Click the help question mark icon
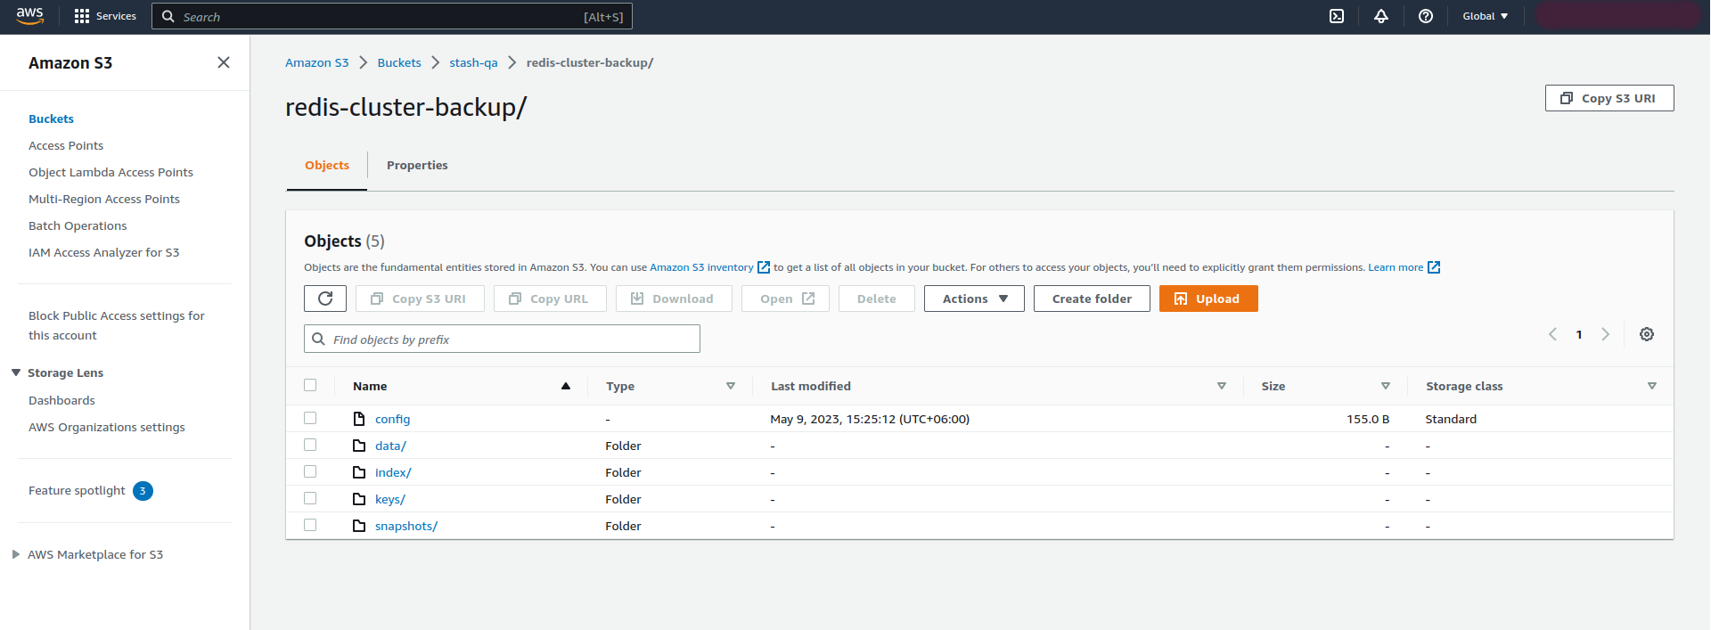 [x=1426, y=16]
